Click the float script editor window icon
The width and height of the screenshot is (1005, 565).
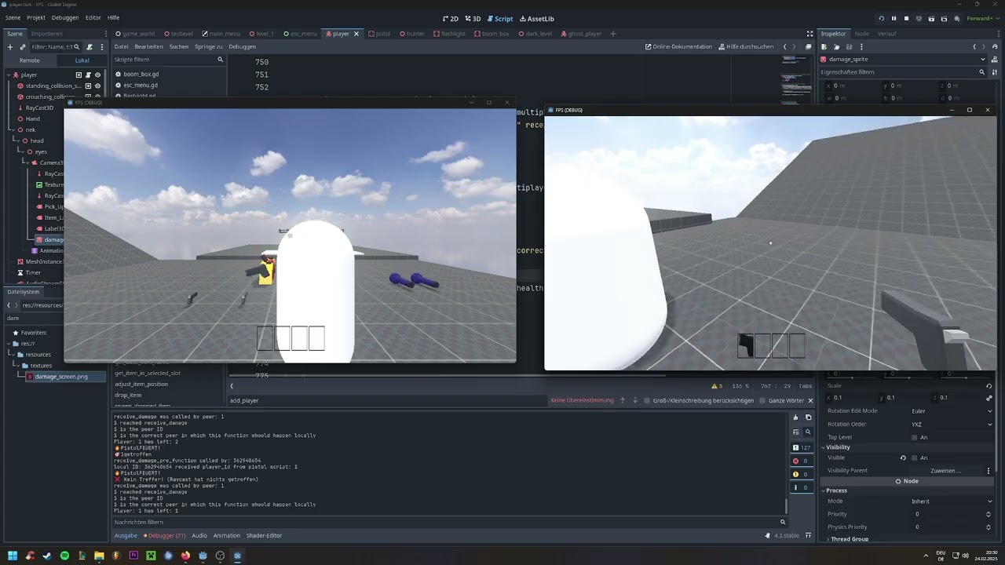click(x=808, y=46)
